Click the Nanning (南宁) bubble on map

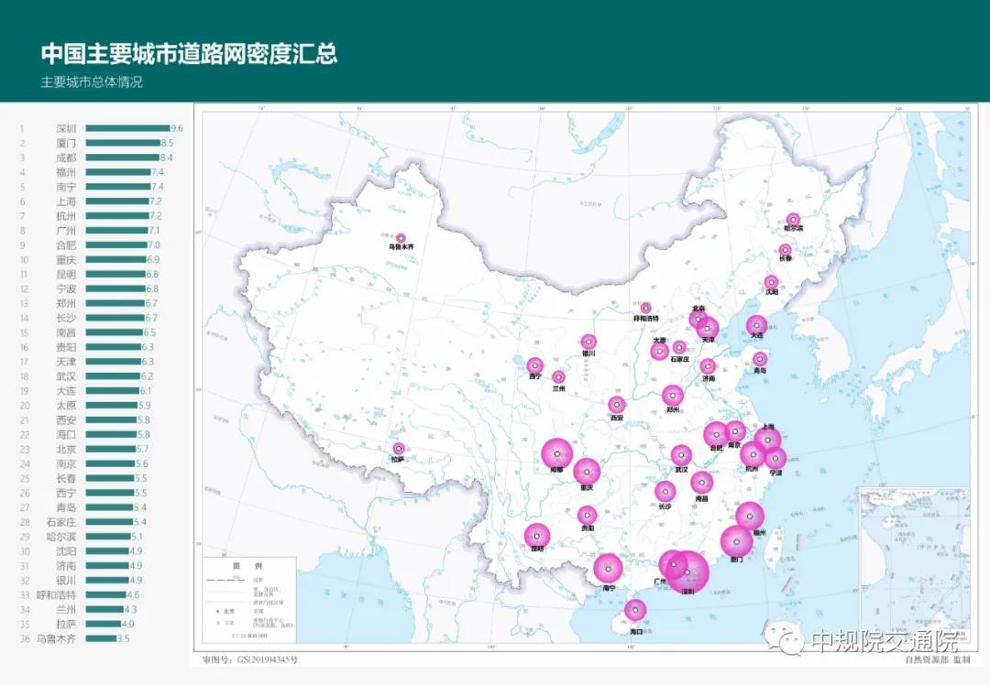click(x=608, y=568)
